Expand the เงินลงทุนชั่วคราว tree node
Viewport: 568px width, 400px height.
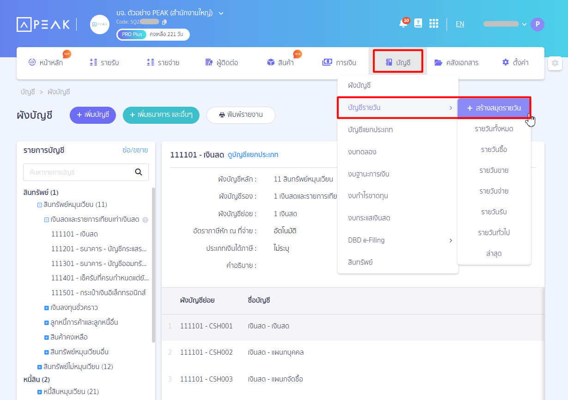click(x=47, y=308)
